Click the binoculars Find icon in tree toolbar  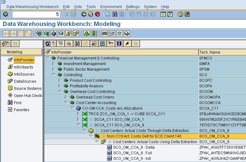(x=77, y=43)
